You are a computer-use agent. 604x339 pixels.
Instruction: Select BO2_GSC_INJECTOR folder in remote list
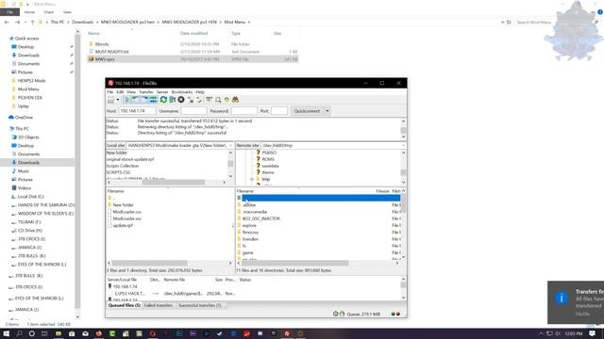pos(261,218)
